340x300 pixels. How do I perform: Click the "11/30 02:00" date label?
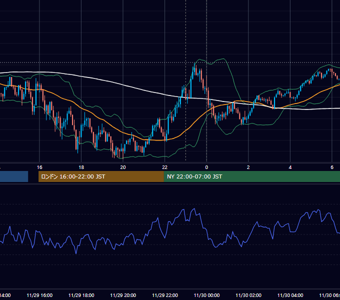pos(248,295)
